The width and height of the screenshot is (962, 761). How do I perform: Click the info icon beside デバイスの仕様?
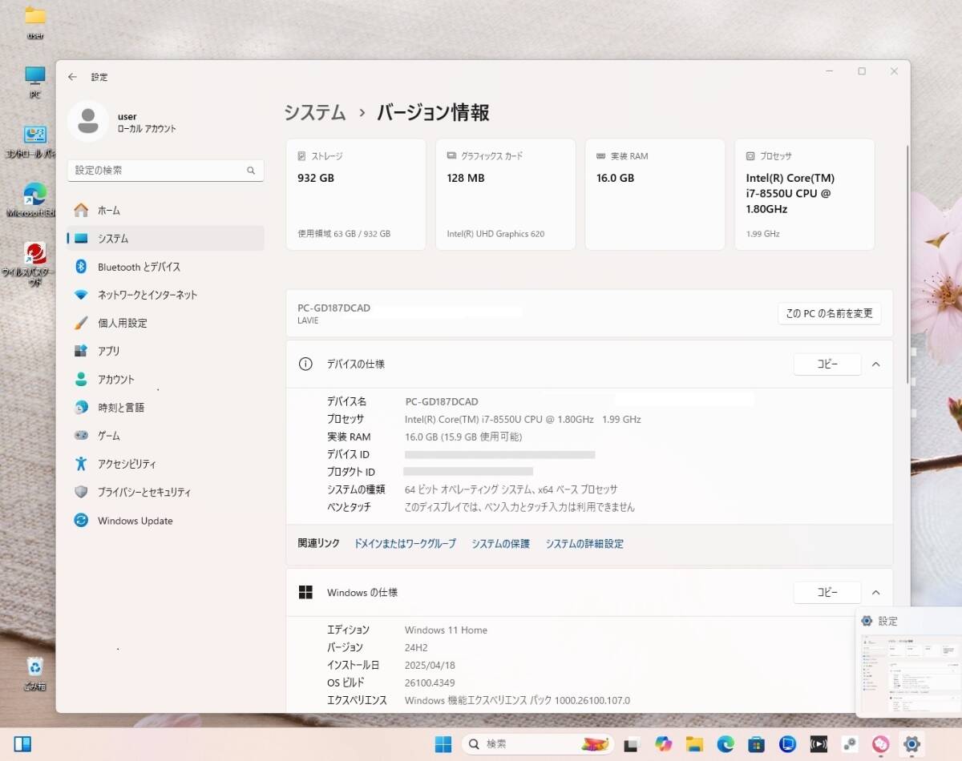[x=305, y=364]
